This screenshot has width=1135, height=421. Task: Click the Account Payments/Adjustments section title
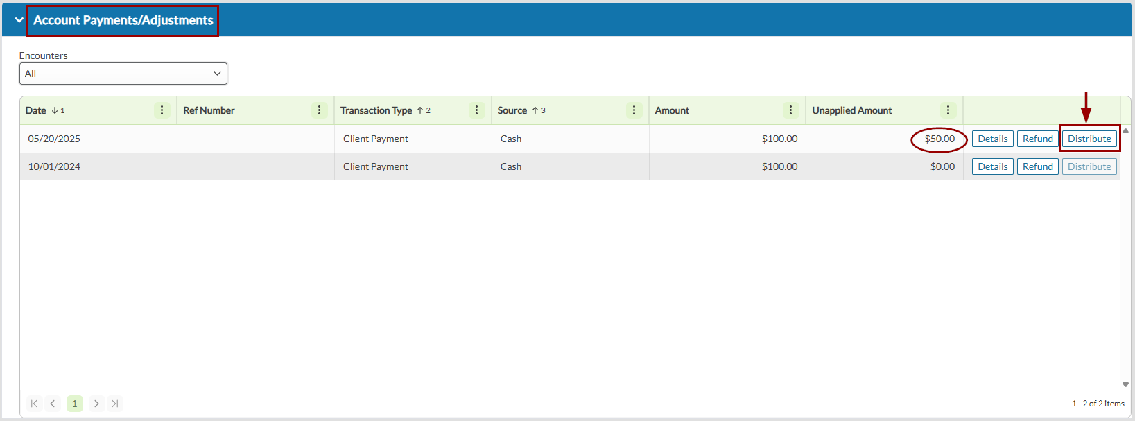tap(123, 20)
